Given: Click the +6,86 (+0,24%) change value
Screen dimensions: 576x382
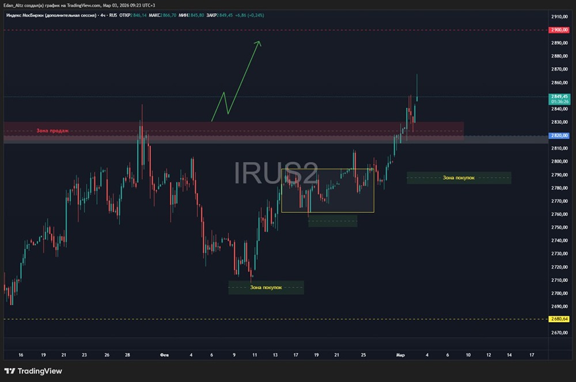Looking at the screenshot, I should coord(249,15).
